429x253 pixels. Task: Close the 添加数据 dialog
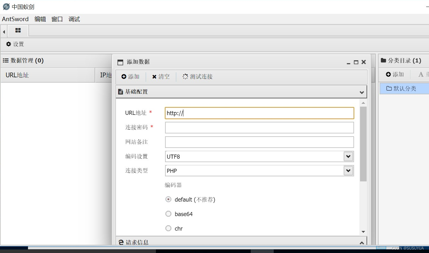pos(363,62)
